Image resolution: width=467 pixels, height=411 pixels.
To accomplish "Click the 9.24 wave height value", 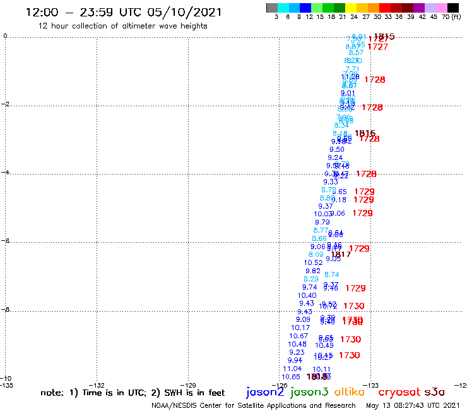I will click(335, 157).
